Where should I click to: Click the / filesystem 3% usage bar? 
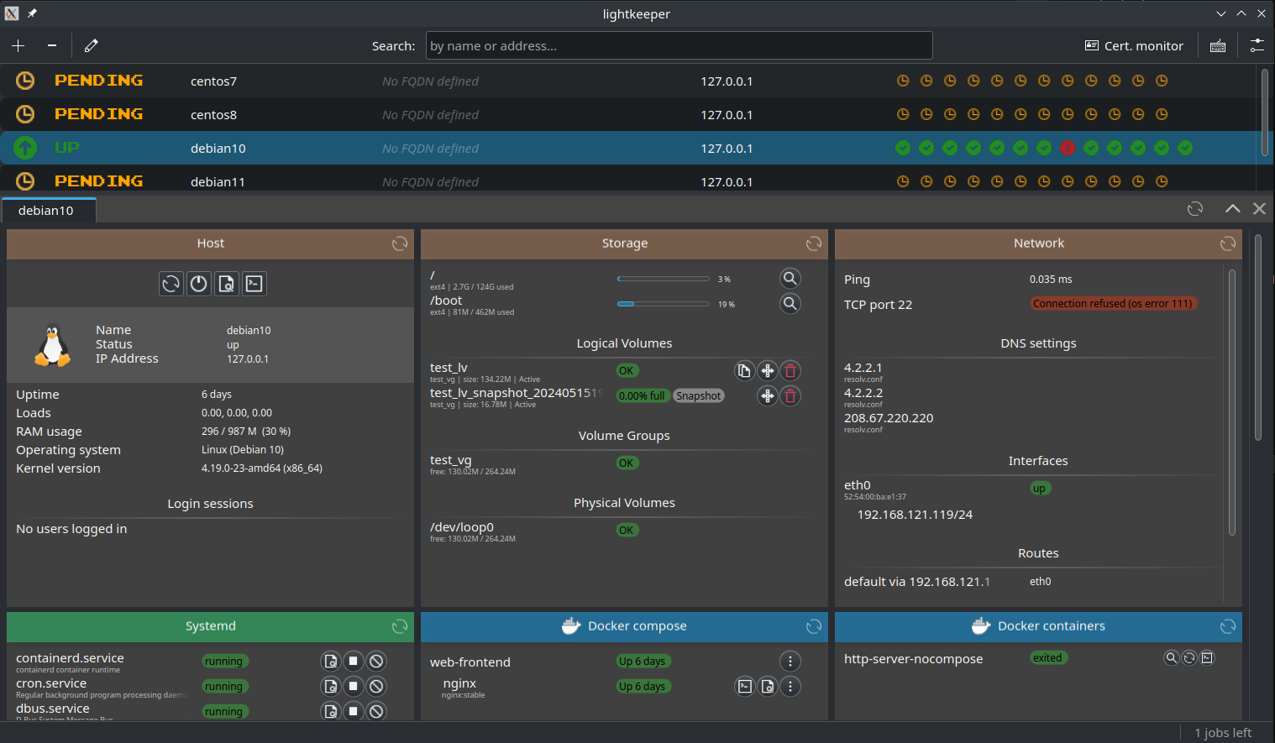click(664, 279)
